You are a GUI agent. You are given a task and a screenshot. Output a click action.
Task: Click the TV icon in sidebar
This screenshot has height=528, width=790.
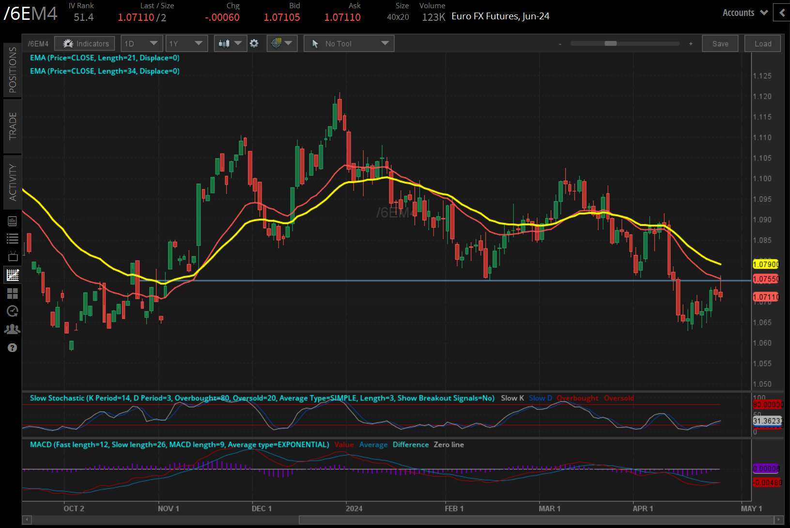pos(12,256)
